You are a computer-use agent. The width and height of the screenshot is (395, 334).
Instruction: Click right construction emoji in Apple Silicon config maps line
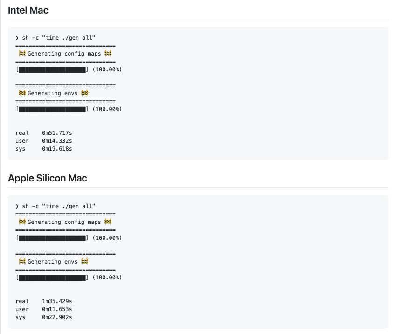point(108,222)
